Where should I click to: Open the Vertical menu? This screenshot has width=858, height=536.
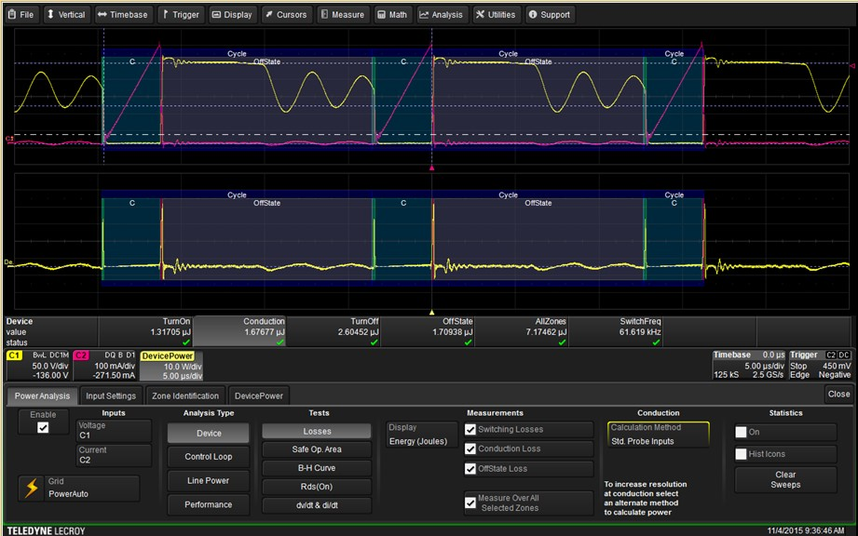click(x=66, y=15)
